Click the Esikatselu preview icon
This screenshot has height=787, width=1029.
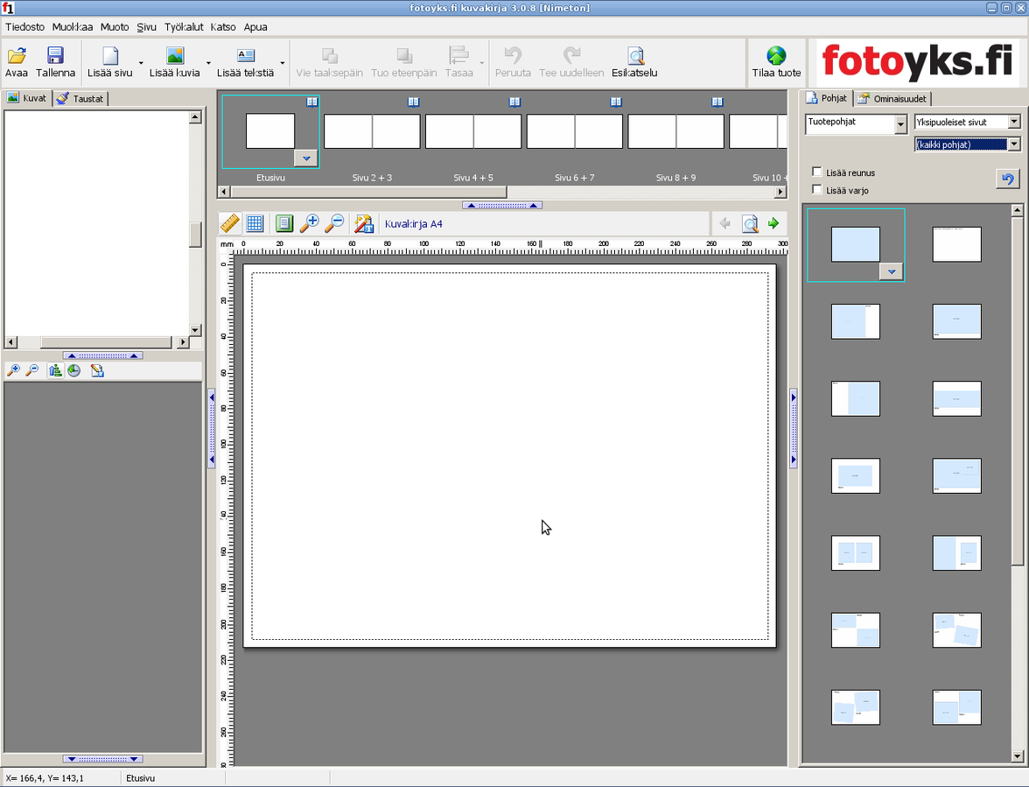click(635, 56)
